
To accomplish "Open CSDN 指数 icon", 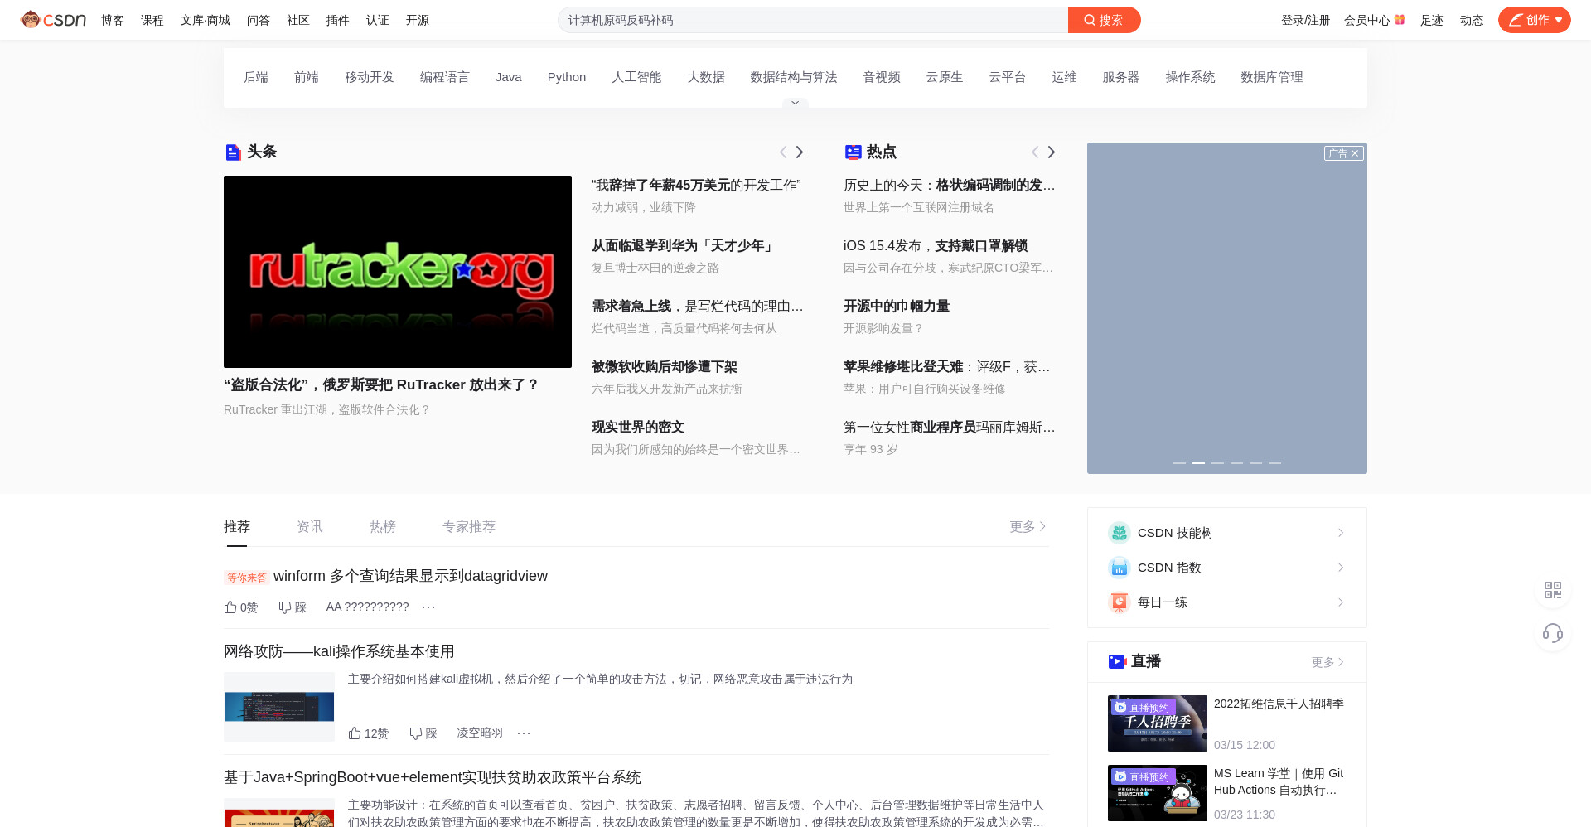I will (1119, 568).
